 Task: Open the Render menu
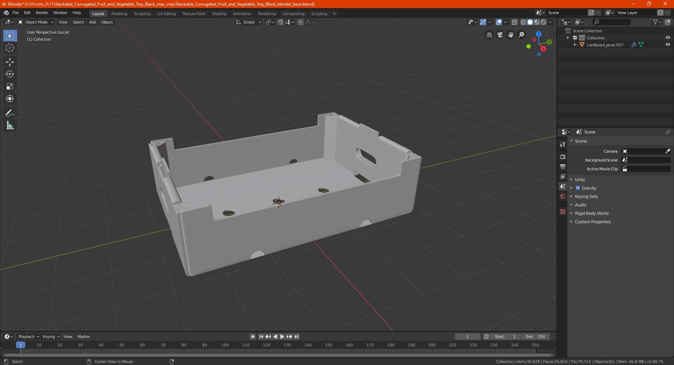[x=42, y=13]
